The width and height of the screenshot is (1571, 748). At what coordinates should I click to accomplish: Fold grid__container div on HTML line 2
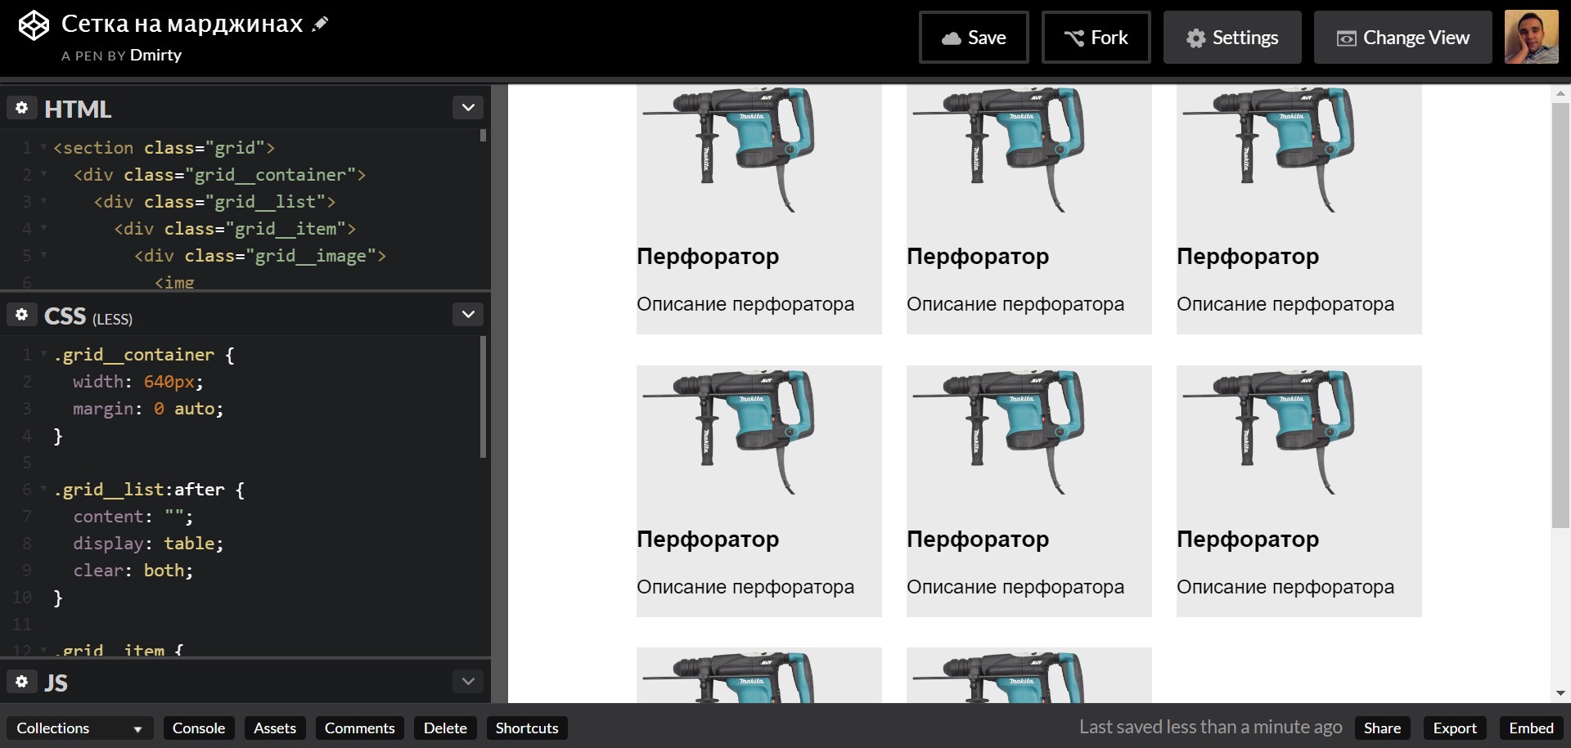click(x=43, y=175)
